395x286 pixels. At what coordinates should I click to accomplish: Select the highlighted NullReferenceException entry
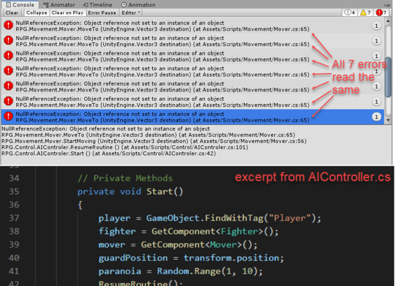click(x=192, y=117)
